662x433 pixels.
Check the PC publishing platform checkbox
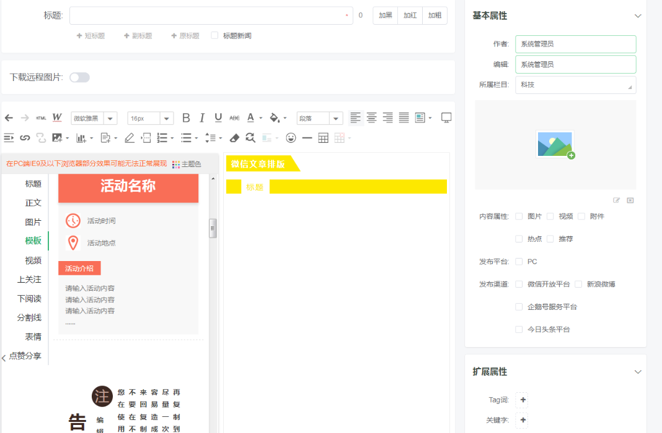(x=519, y=262)
